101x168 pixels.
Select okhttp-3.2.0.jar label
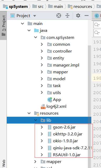pyautogui.click(x=68, y=134)
